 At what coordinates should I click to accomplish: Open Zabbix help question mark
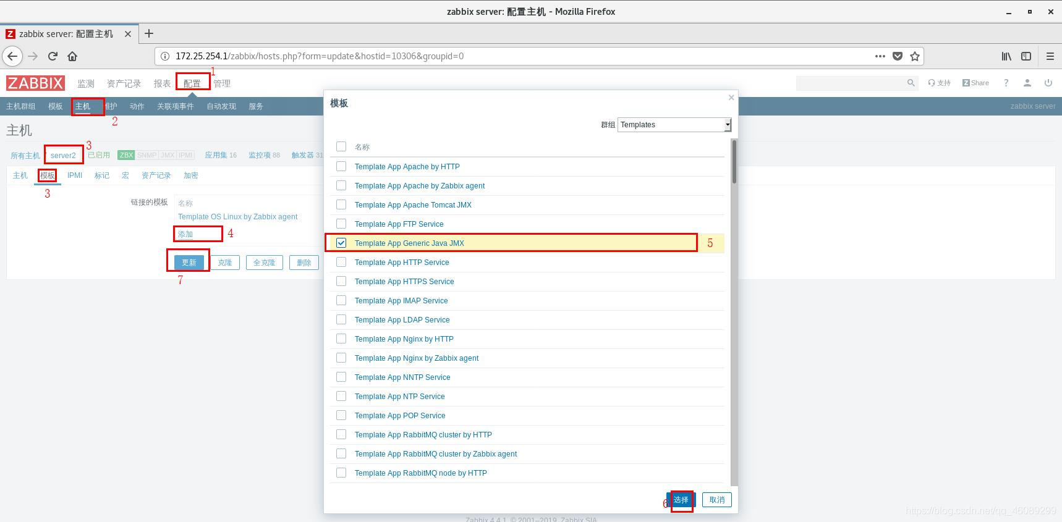pyautogui.click(x=1006, y=83)
